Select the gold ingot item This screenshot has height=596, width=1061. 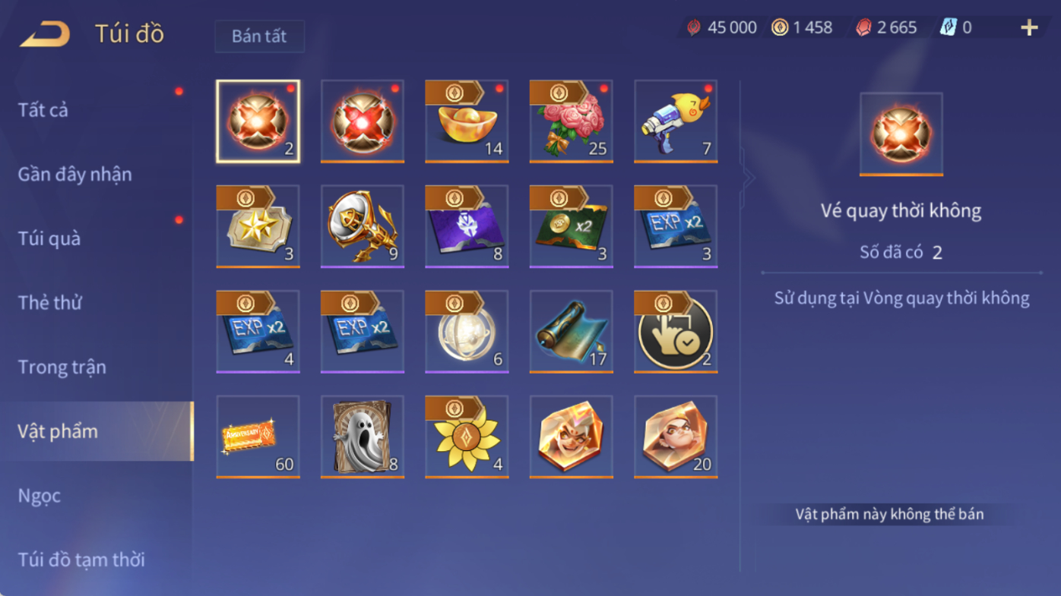[467, 121]
